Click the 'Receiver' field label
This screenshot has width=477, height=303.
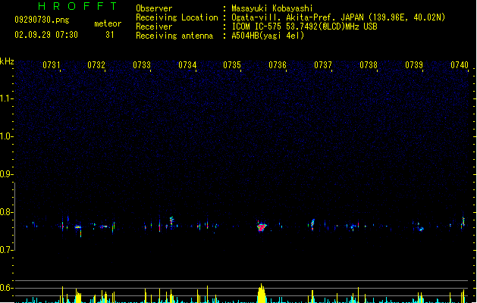pyautogui.click(x=154, y=27)
